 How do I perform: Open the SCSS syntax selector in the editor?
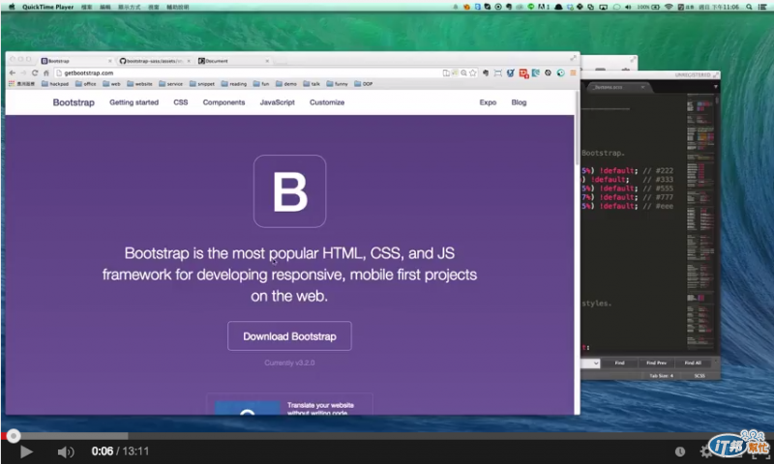[x=700, y=376]
